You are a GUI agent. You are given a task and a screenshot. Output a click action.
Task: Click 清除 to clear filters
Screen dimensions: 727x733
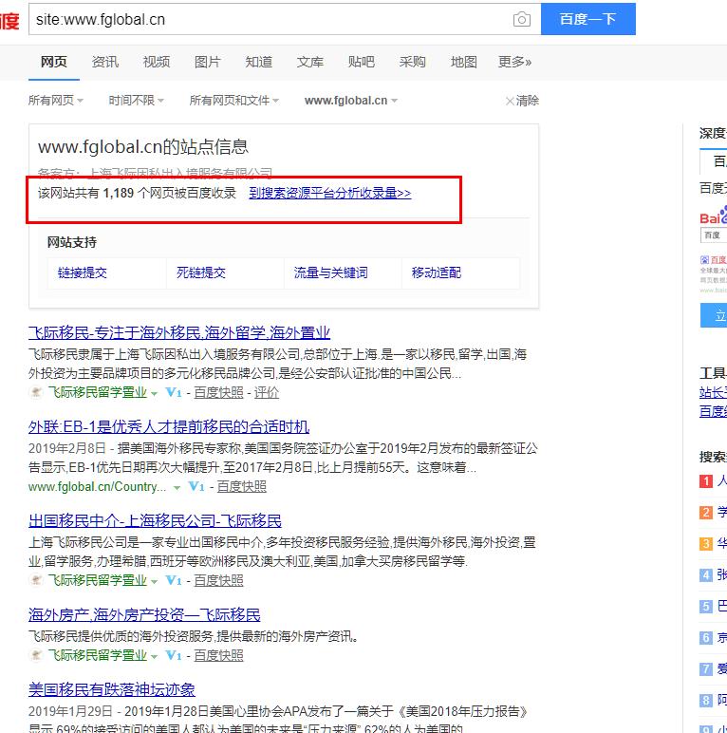pos(522,101)
